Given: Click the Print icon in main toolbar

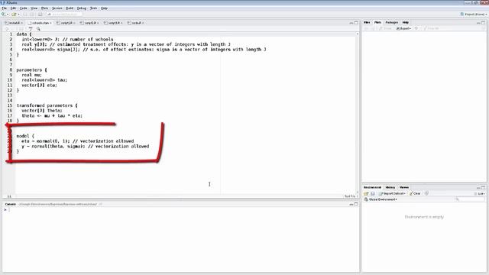Looking at the screenshot, I should (40, 15).
